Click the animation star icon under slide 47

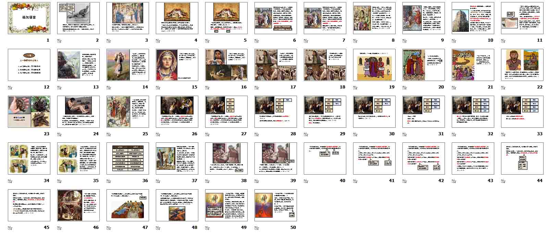point(109,228)
